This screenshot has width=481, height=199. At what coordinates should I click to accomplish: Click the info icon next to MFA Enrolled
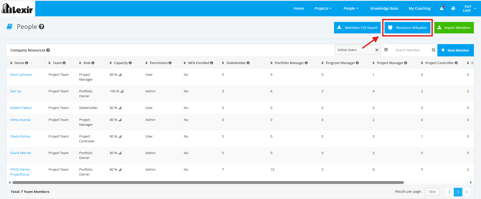212,63
